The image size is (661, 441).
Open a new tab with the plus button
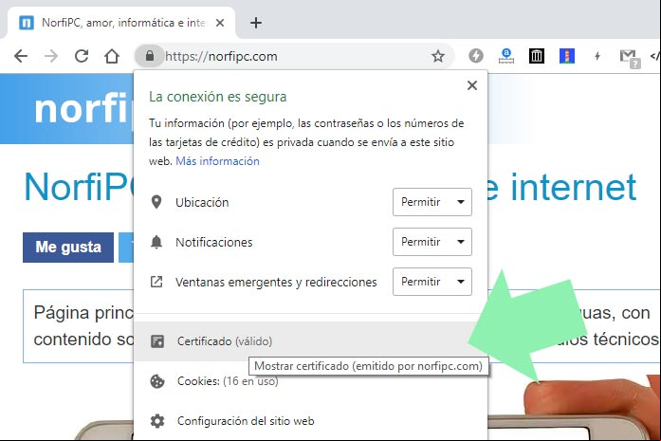(x=256, y=23)
